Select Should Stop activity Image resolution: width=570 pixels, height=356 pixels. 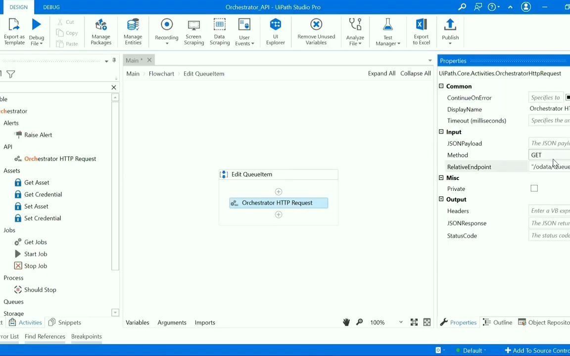coord(35,290)
